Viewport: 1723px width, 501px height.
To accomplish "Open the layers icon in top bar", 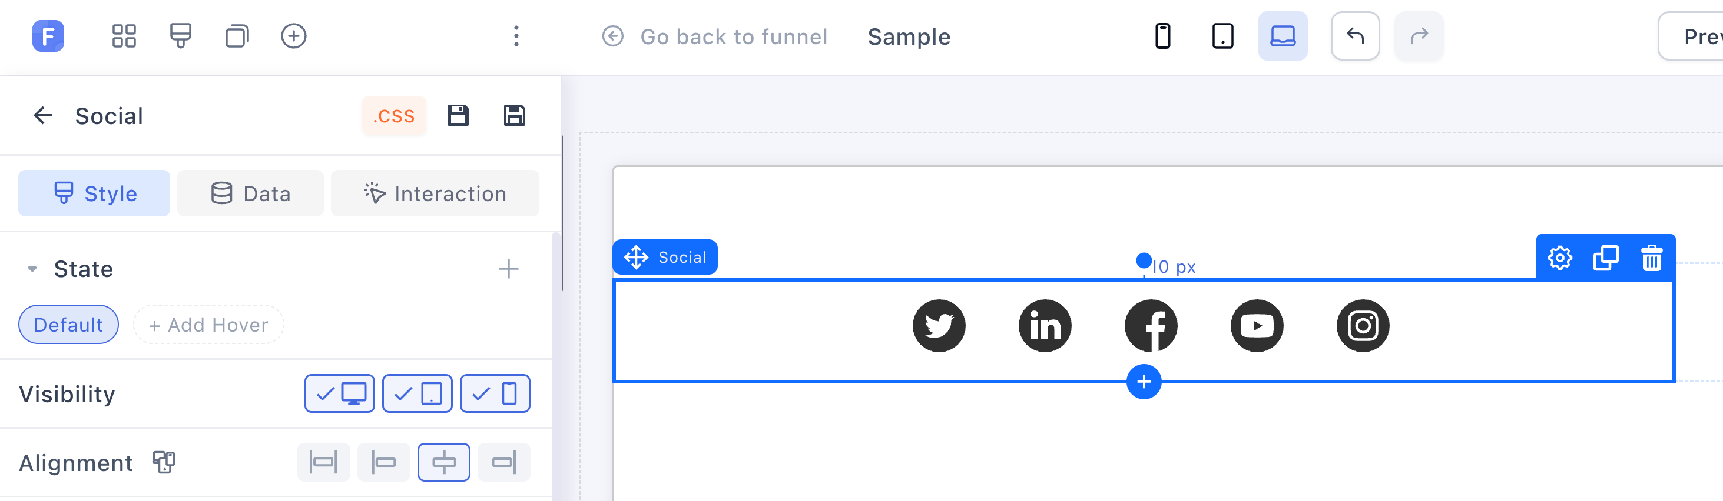I will (x=237, y=36).
